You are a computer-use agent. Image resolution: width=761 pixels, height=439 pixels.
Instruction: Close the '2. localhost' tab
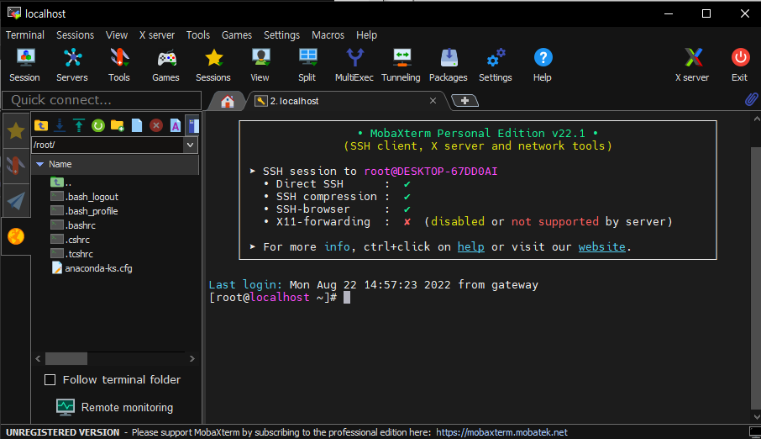pos(433,101)
